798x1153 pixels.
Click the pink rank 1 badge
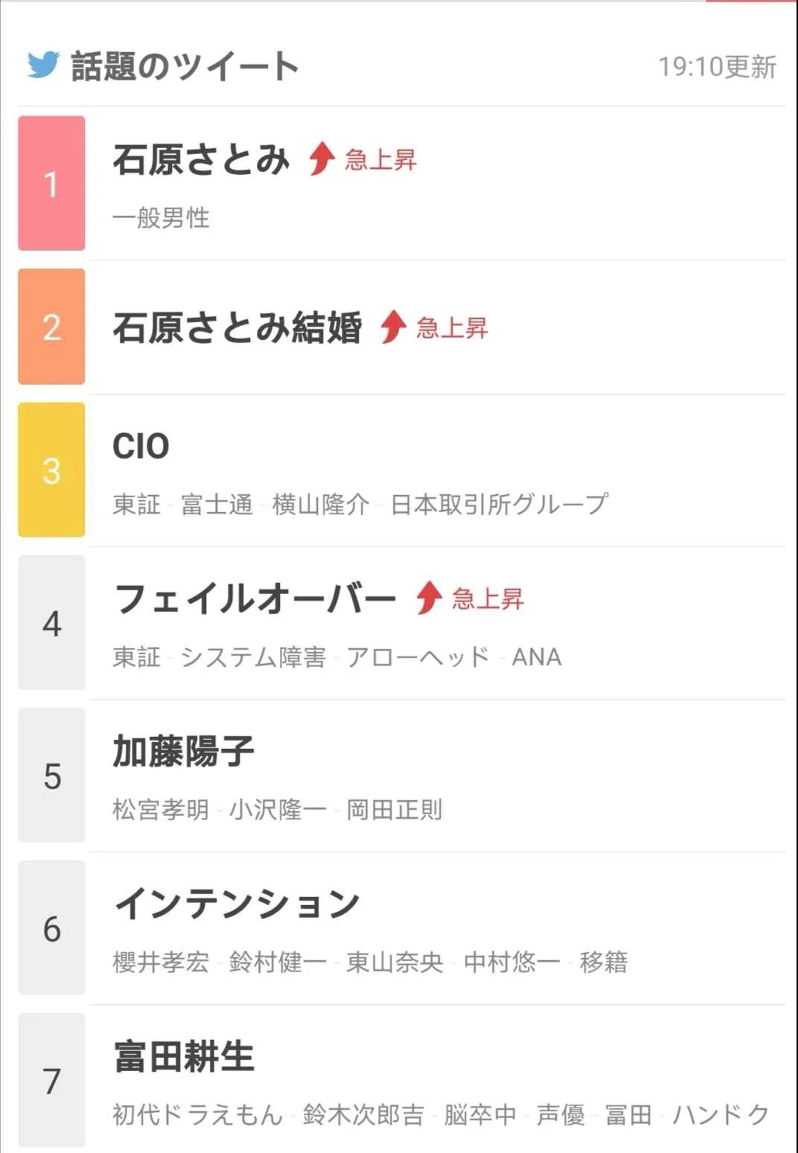pos(51,183)
